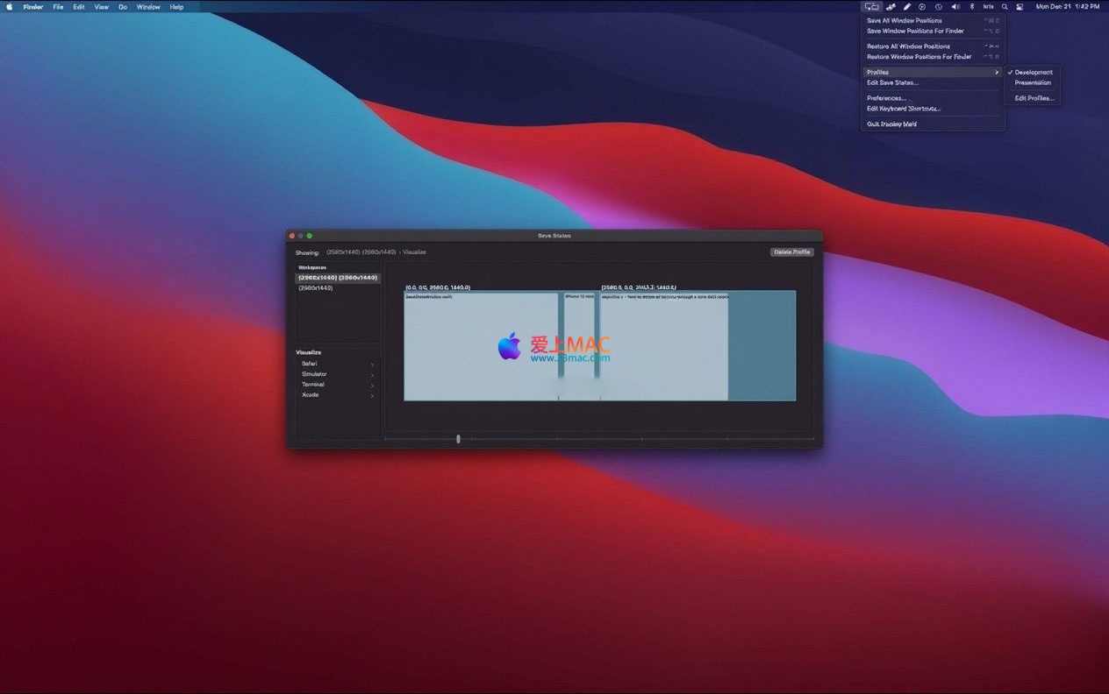Click the Display Maid menu bar icon
1109x694 pixels.
pyautogui.click(x=871, y=7)
